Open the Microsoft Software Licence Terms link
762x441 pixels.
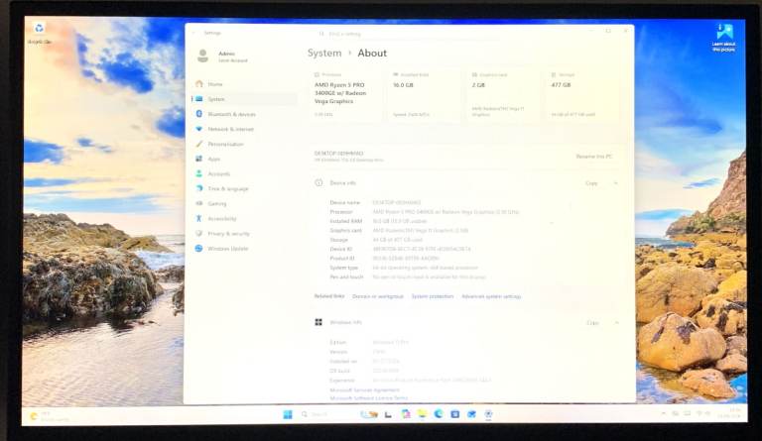[369, 398]
